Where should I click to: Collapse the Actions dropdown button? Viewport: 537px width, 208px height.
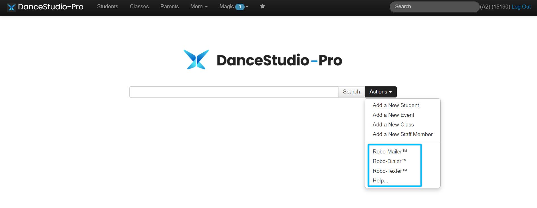[x=381, y=92]
